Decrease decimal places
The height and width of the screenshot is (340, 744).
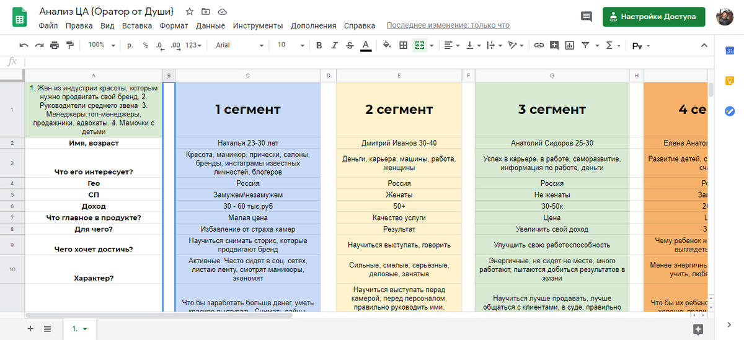click(160, 45)
